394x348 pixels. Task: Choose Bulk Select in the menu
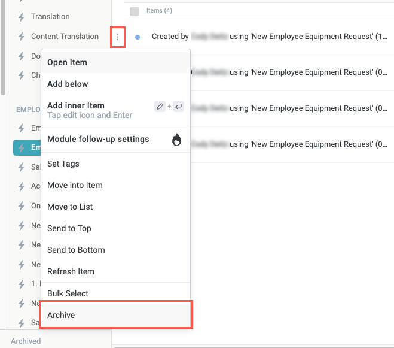coord(68,293)
